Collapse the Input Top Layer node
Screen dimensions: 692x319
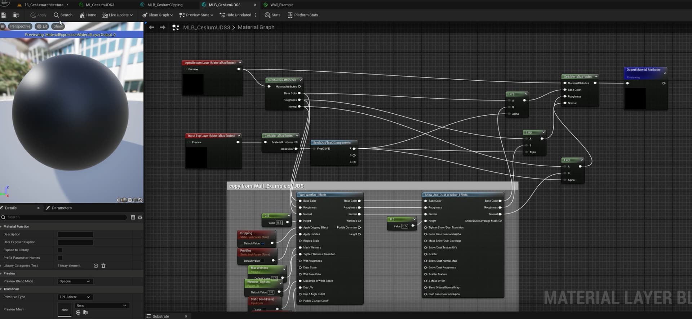(x=239, y=136)
